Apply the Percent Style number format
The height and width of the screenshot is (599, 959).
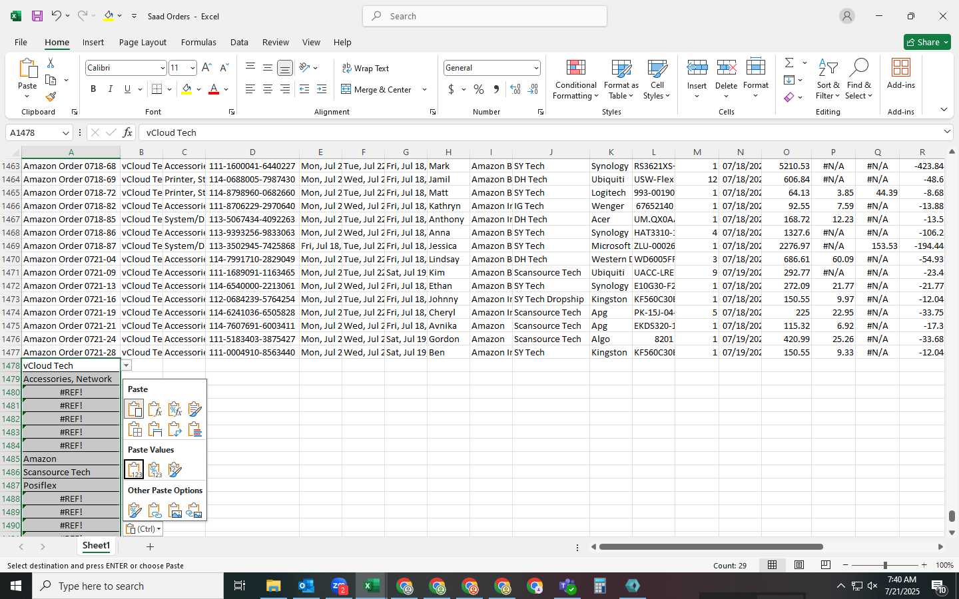coord(479,89)
